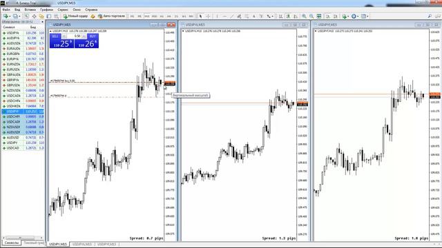The height and width of the screenshot is (248, 442).
Task: Click the tile windows grid icon
Action: tap(319, 17)
